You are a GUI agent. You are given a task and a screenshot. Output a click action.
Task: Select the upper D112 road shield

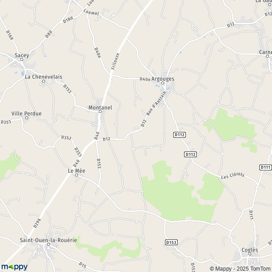pyautogui.click(x=180, y=135)
